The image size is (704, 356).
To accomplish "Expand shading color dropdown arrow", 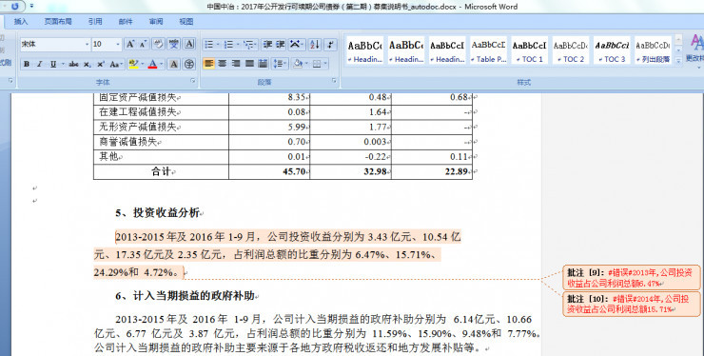I will click(x=306, y=64).
